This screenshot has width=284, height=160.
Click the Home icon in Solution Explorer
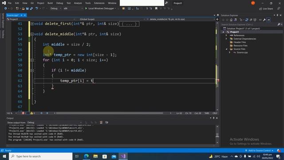[x=231, y=20]
